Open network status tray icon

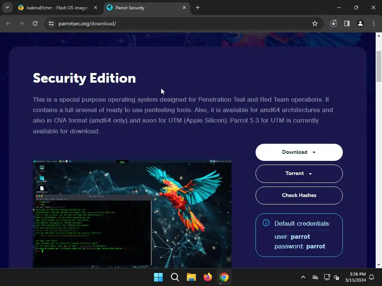(x=327, y=277)
